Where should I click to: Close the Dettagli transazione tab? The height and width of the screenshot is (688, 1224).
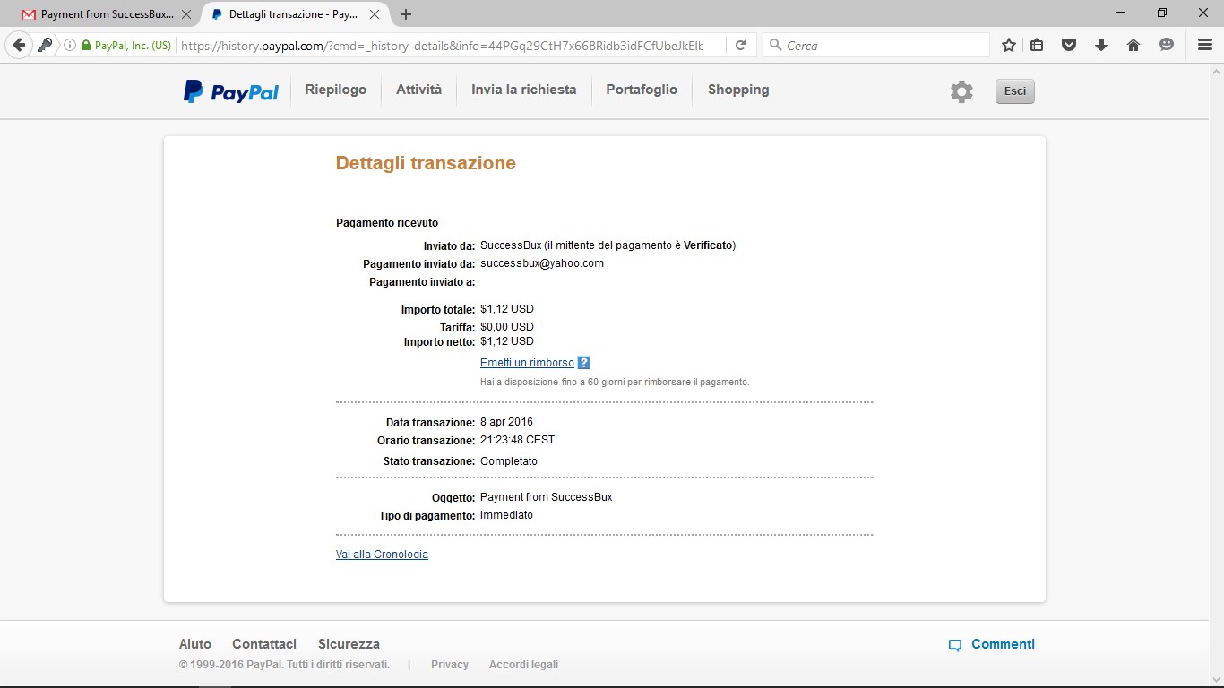click(x=375, y=14)
